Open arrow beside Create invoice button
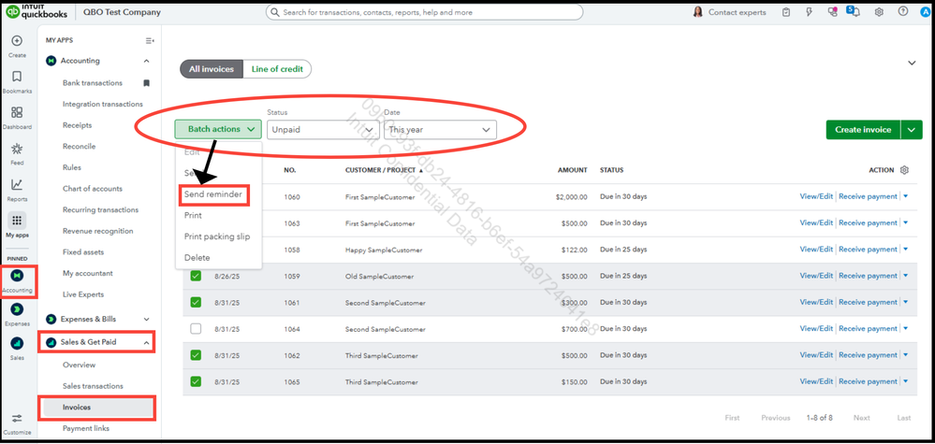The width and height of the screenshot is (935, 444). point(912,129)
